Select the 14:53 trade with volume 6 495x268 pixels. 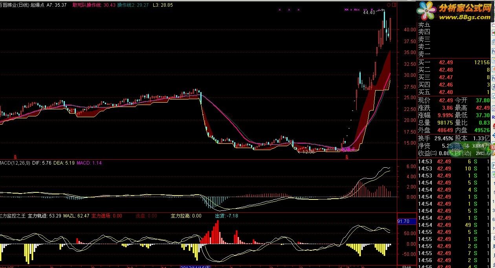(x=454, y=161)
